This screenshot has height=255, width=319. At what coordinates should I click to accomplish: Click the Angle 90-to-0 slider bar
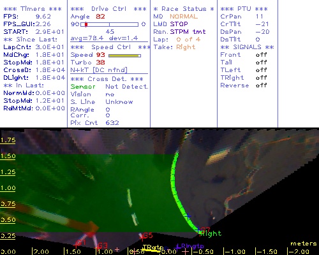pyautogui.click(x=109, y=24)
